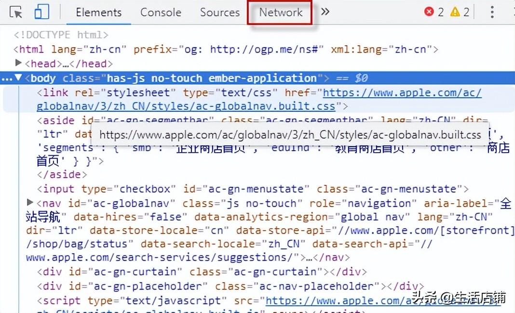
Task: Click the type="text/css" attribute text
Action: pyautogui.click(x=230, y=92)
